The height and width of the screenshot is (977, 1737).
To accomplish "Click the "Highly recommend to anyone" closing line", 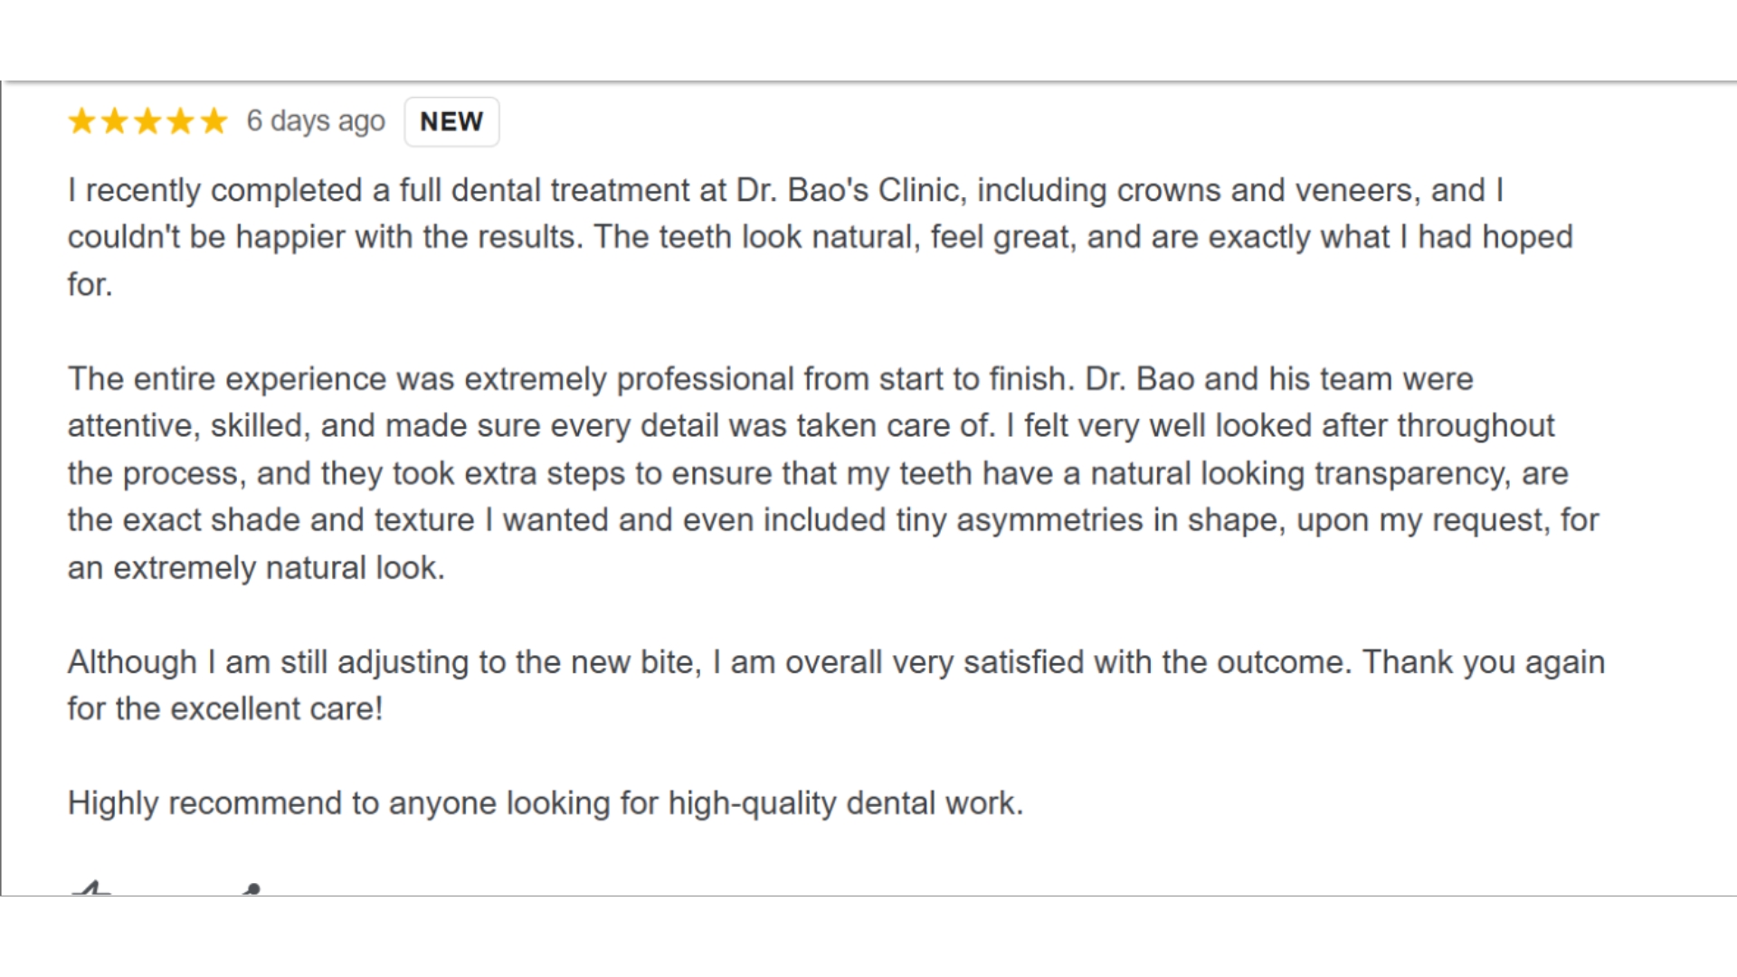I will (546, 803).
